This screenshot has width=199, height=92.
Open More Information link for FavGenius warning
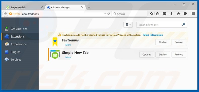click(x=153, y=35)
